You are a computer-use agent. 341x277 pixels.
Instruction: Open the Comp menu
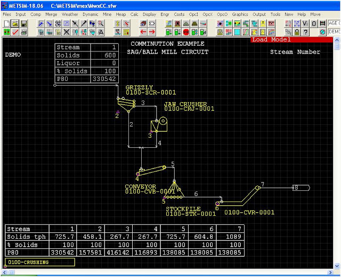[x=36, y=14]
